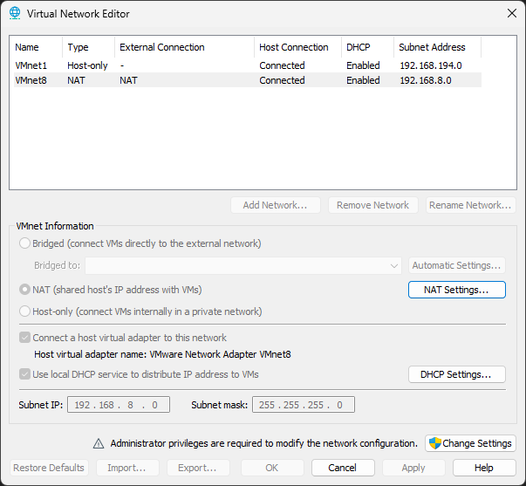Select the NAT radio button

pos(24,290)
